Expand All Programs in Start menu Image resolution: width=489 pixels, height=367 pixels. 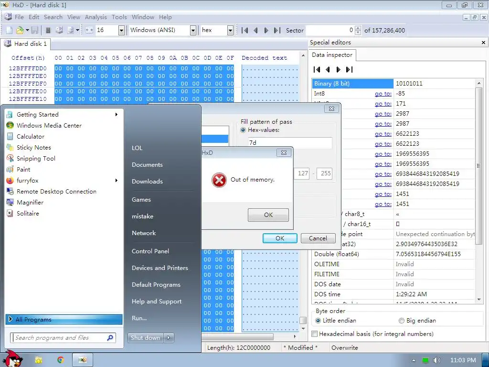[x=64, y=319]
